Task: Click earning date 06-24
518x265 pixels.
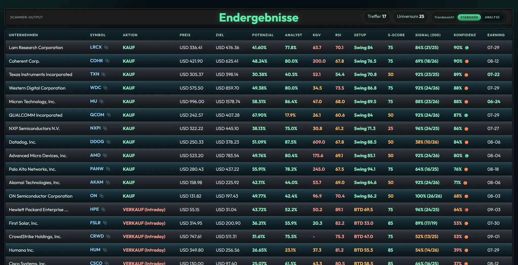Action: coord(494,101)
